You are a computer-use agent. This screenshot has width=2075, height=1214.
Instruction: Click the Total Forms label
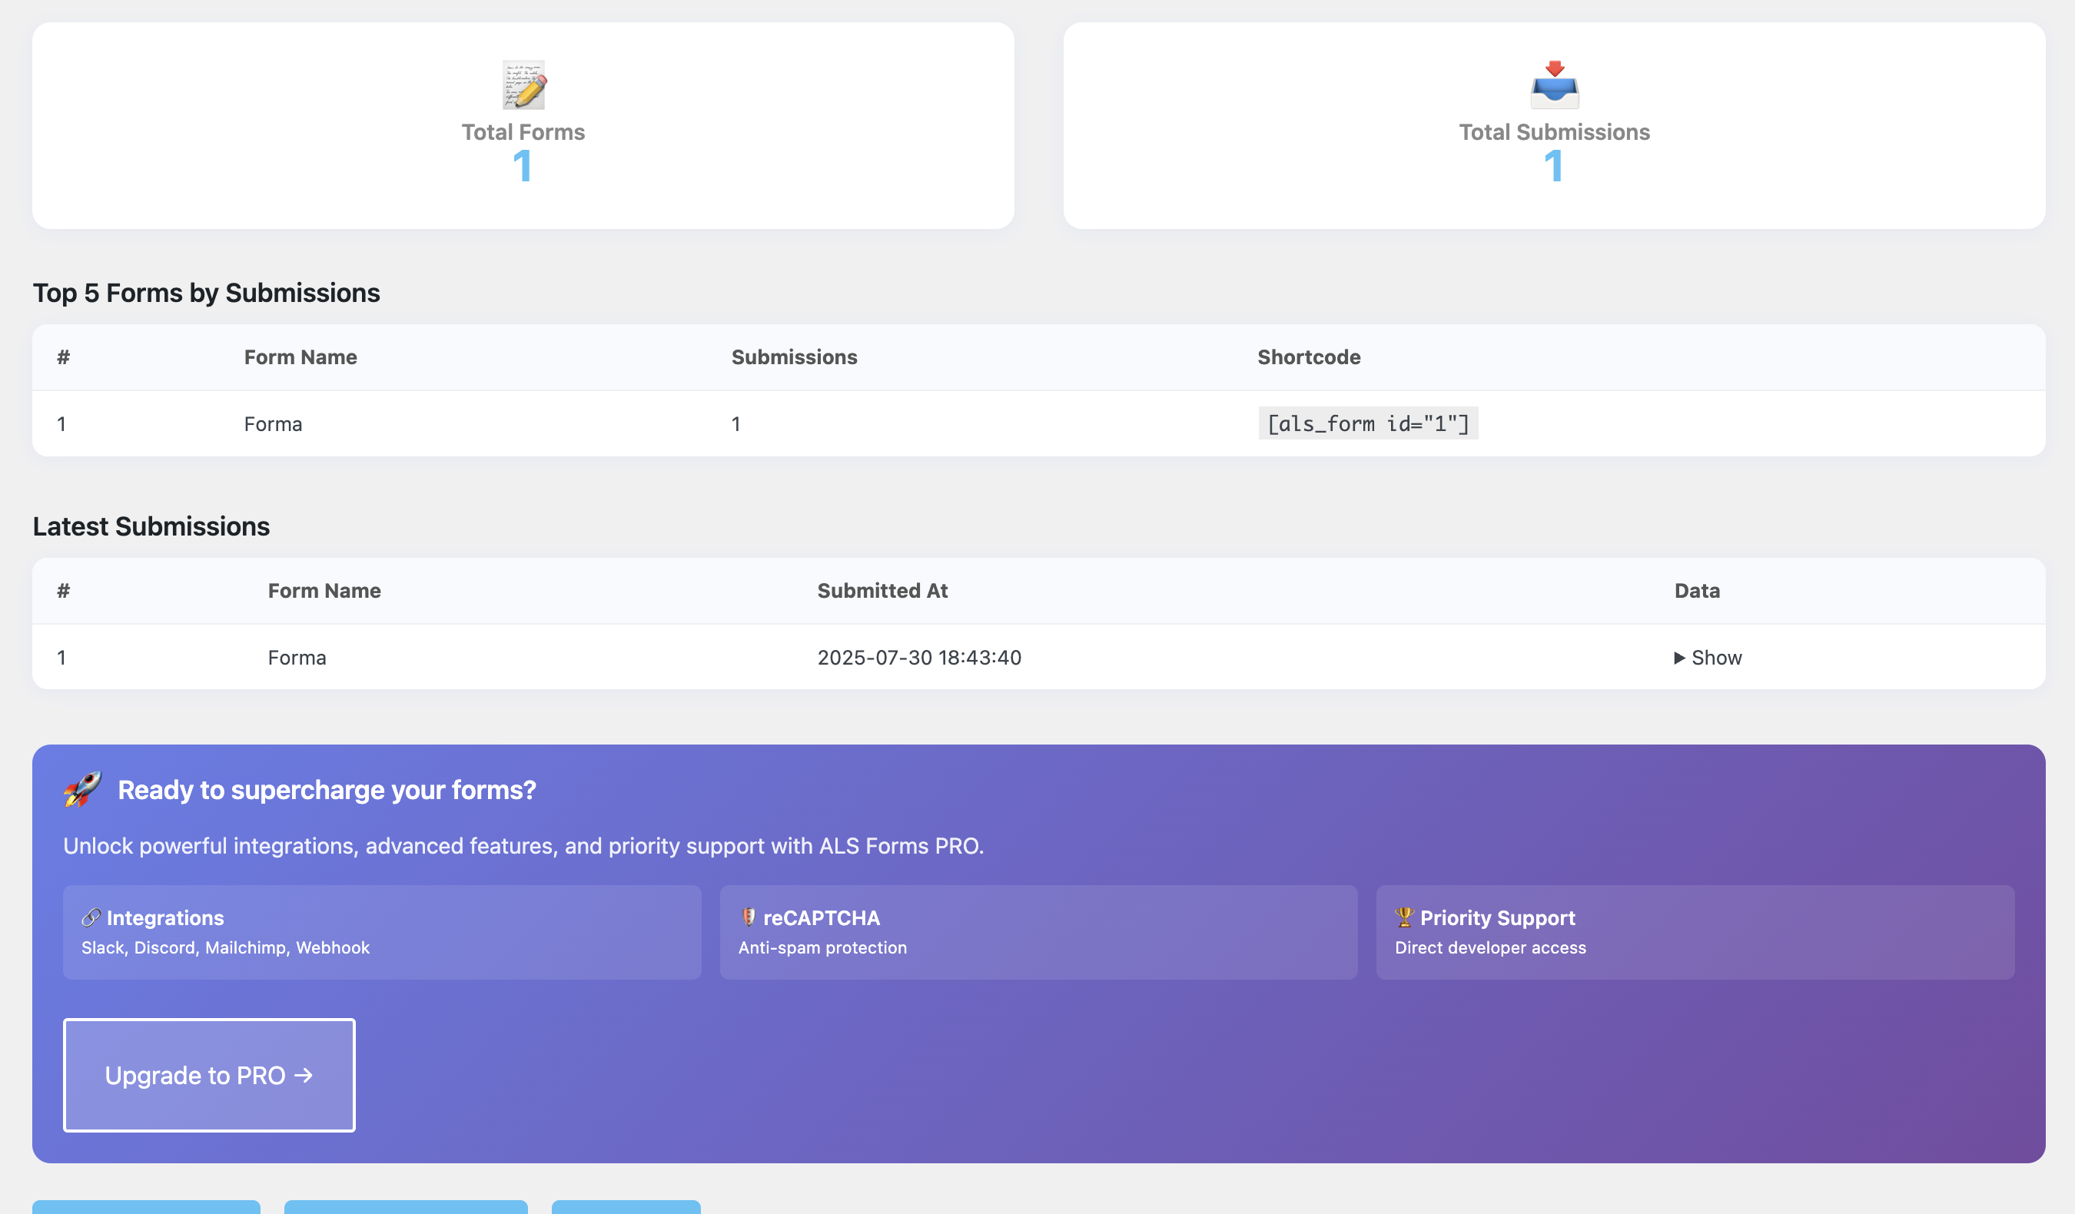tap(523, 131)
